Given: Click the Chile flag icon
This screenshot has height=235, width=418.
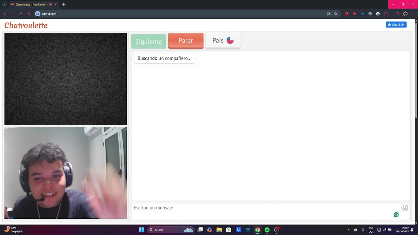Looking at the screenshot, I should click(230, 40).
